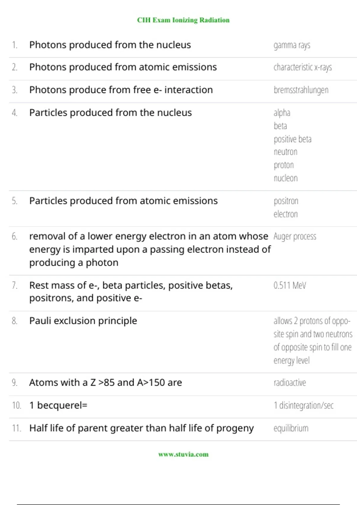Select the 'bremsstrahlungen' answer text
The height and width of the screenshot is (505, 357).
301,90
